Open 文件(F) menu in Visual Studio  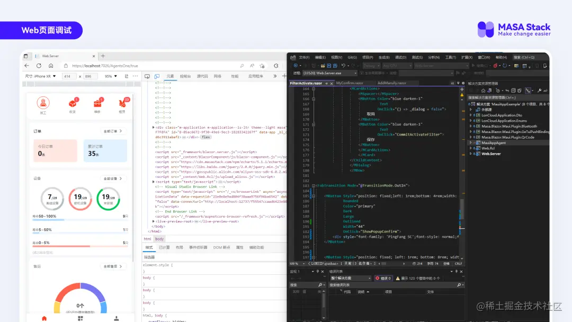(304, 57)
